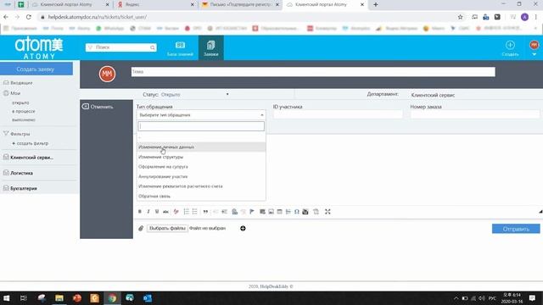543x305 pixels.
Task: Select Обратная связь option
Action: click(201, 196)
